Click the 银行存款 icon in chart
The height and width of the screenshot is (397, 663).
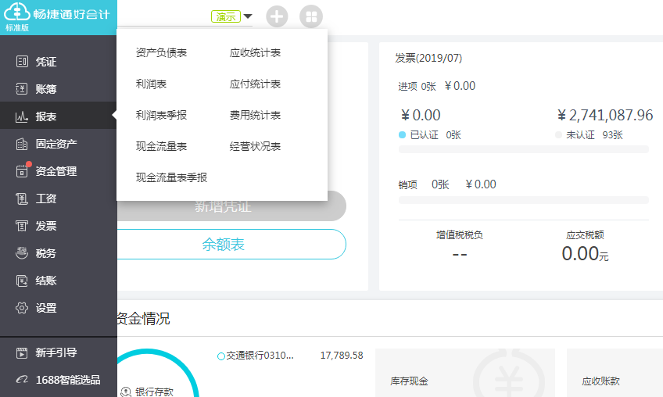tap(126, 392)
